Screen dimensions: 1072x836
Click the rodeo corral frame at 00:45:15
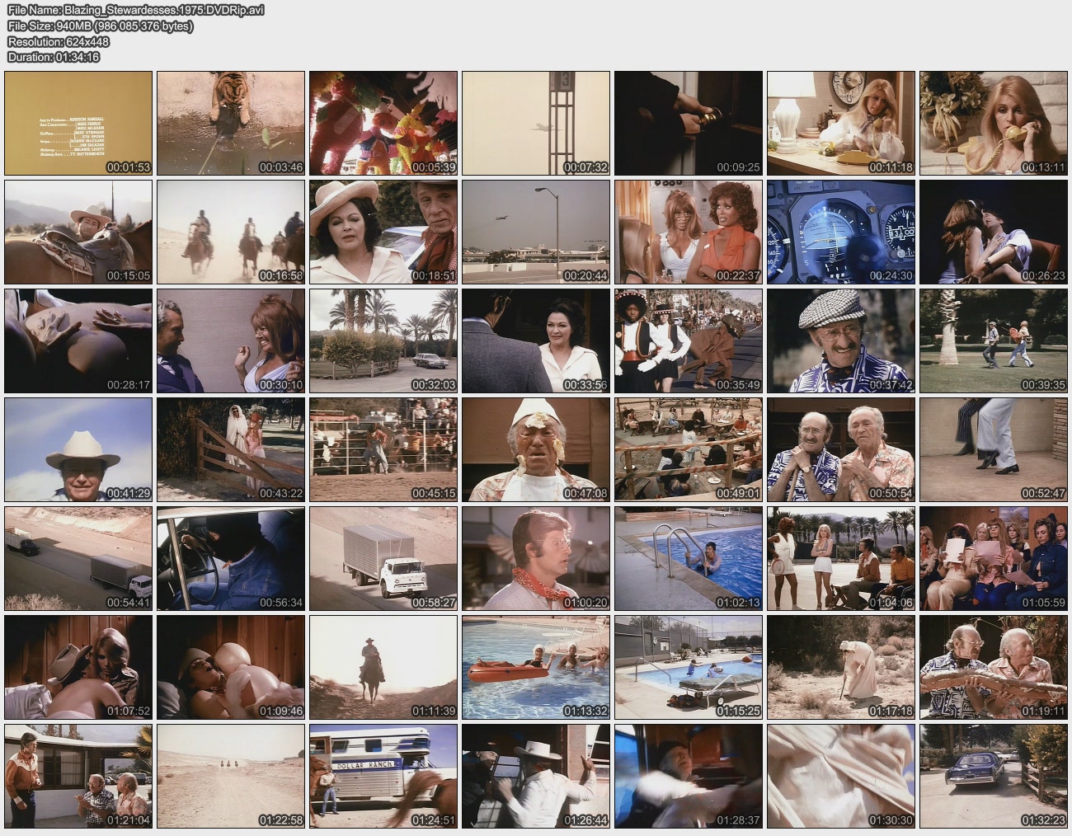point(383,449)
